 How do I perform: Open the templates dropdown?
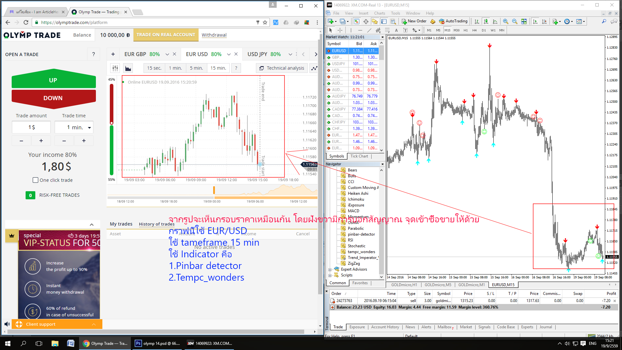pyautogui.click(x=584, y=22)
